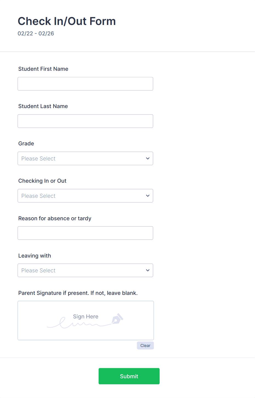Click the Reason for absence or tardy field
The width and height of the screenshot is (255, 398).
85,233
